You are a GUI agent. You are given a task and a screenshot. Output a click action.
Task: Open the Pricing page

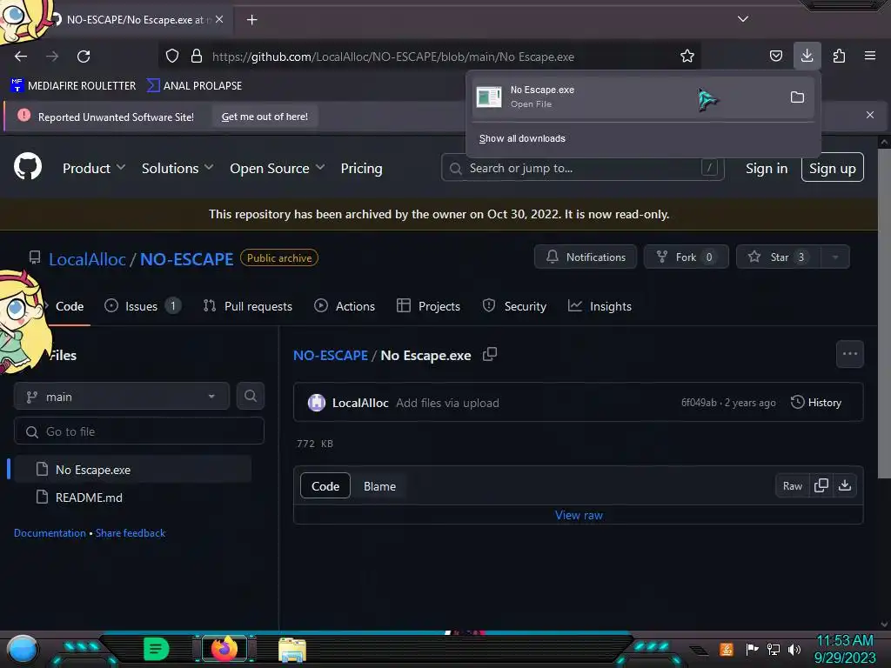coord(361,169)
